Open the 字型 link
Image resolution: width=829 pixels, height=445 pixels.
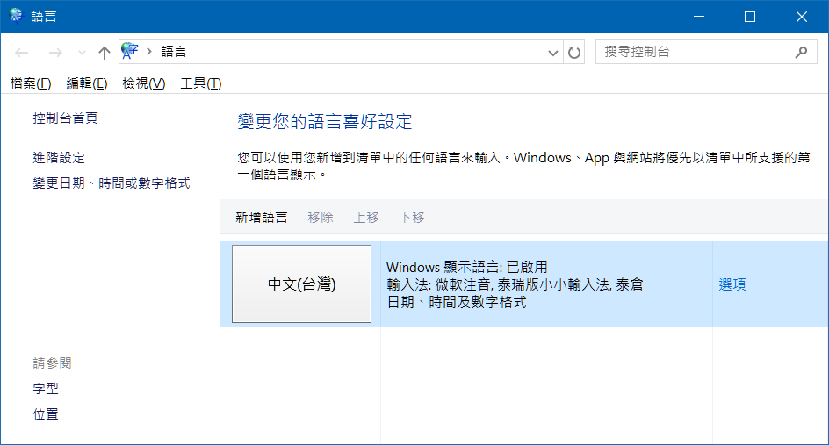tap(46, 389)
